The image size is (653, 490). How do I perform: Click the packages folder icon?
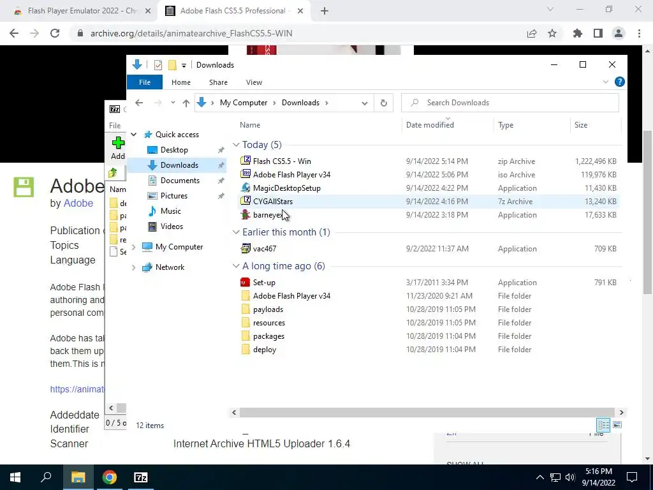246,336
